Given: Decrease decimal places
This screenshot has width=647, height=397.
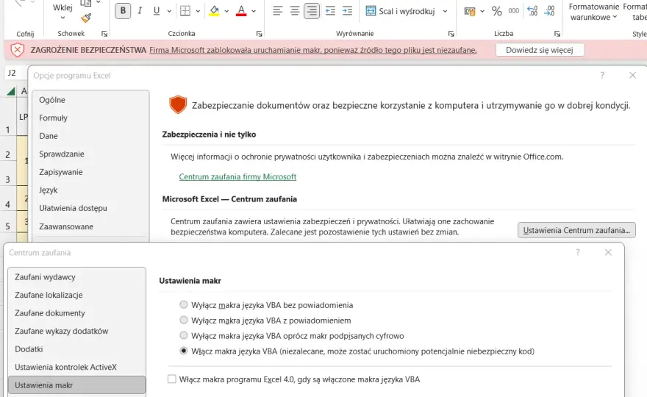Looking at the screenshot, I should pos(550,11).
